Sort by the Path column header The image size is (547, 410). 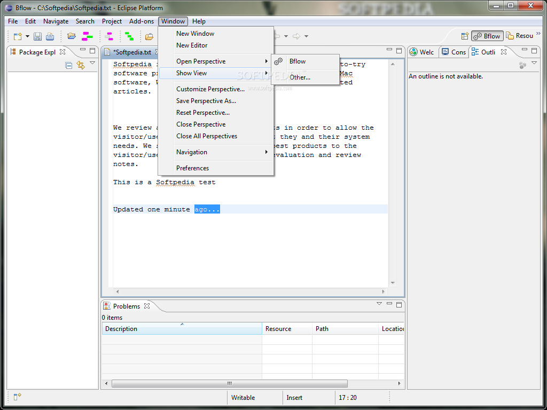tap(346, 328)
